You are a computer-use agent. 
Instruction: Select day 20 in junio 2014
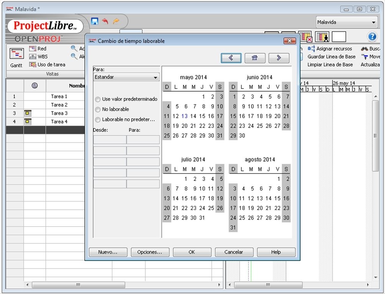coord(278,116)
